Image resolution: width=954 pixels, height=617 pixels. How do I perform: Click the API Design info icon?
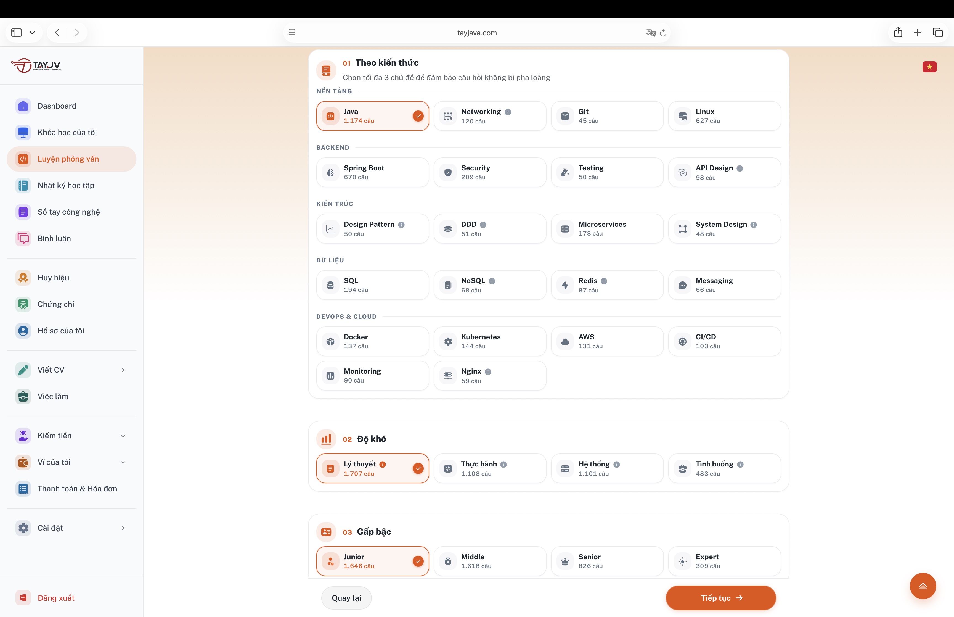(x=740, y=168)
